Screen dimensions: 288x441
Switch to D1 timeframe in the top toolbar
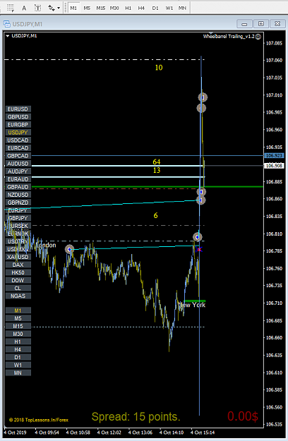click(x=155, y=8)
